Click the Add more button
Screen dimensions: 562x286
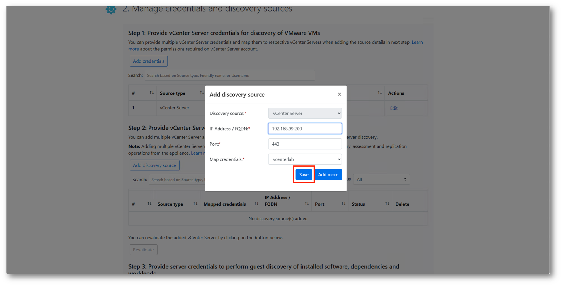click(328, 174)
